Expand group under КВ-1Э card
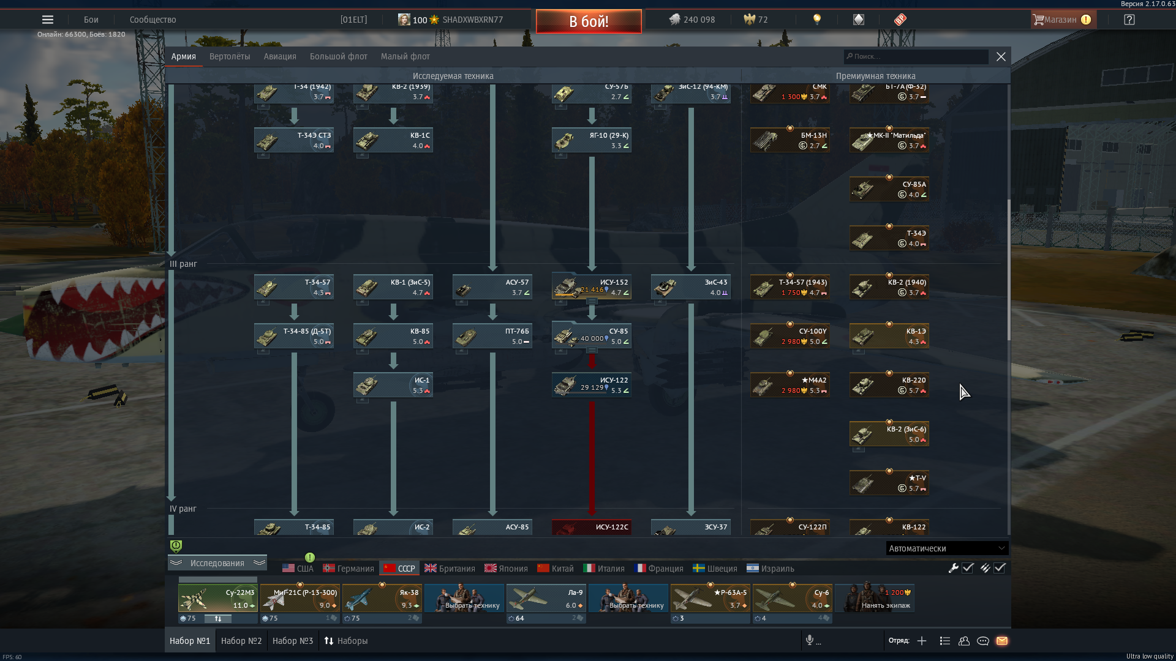 [859, 351]
